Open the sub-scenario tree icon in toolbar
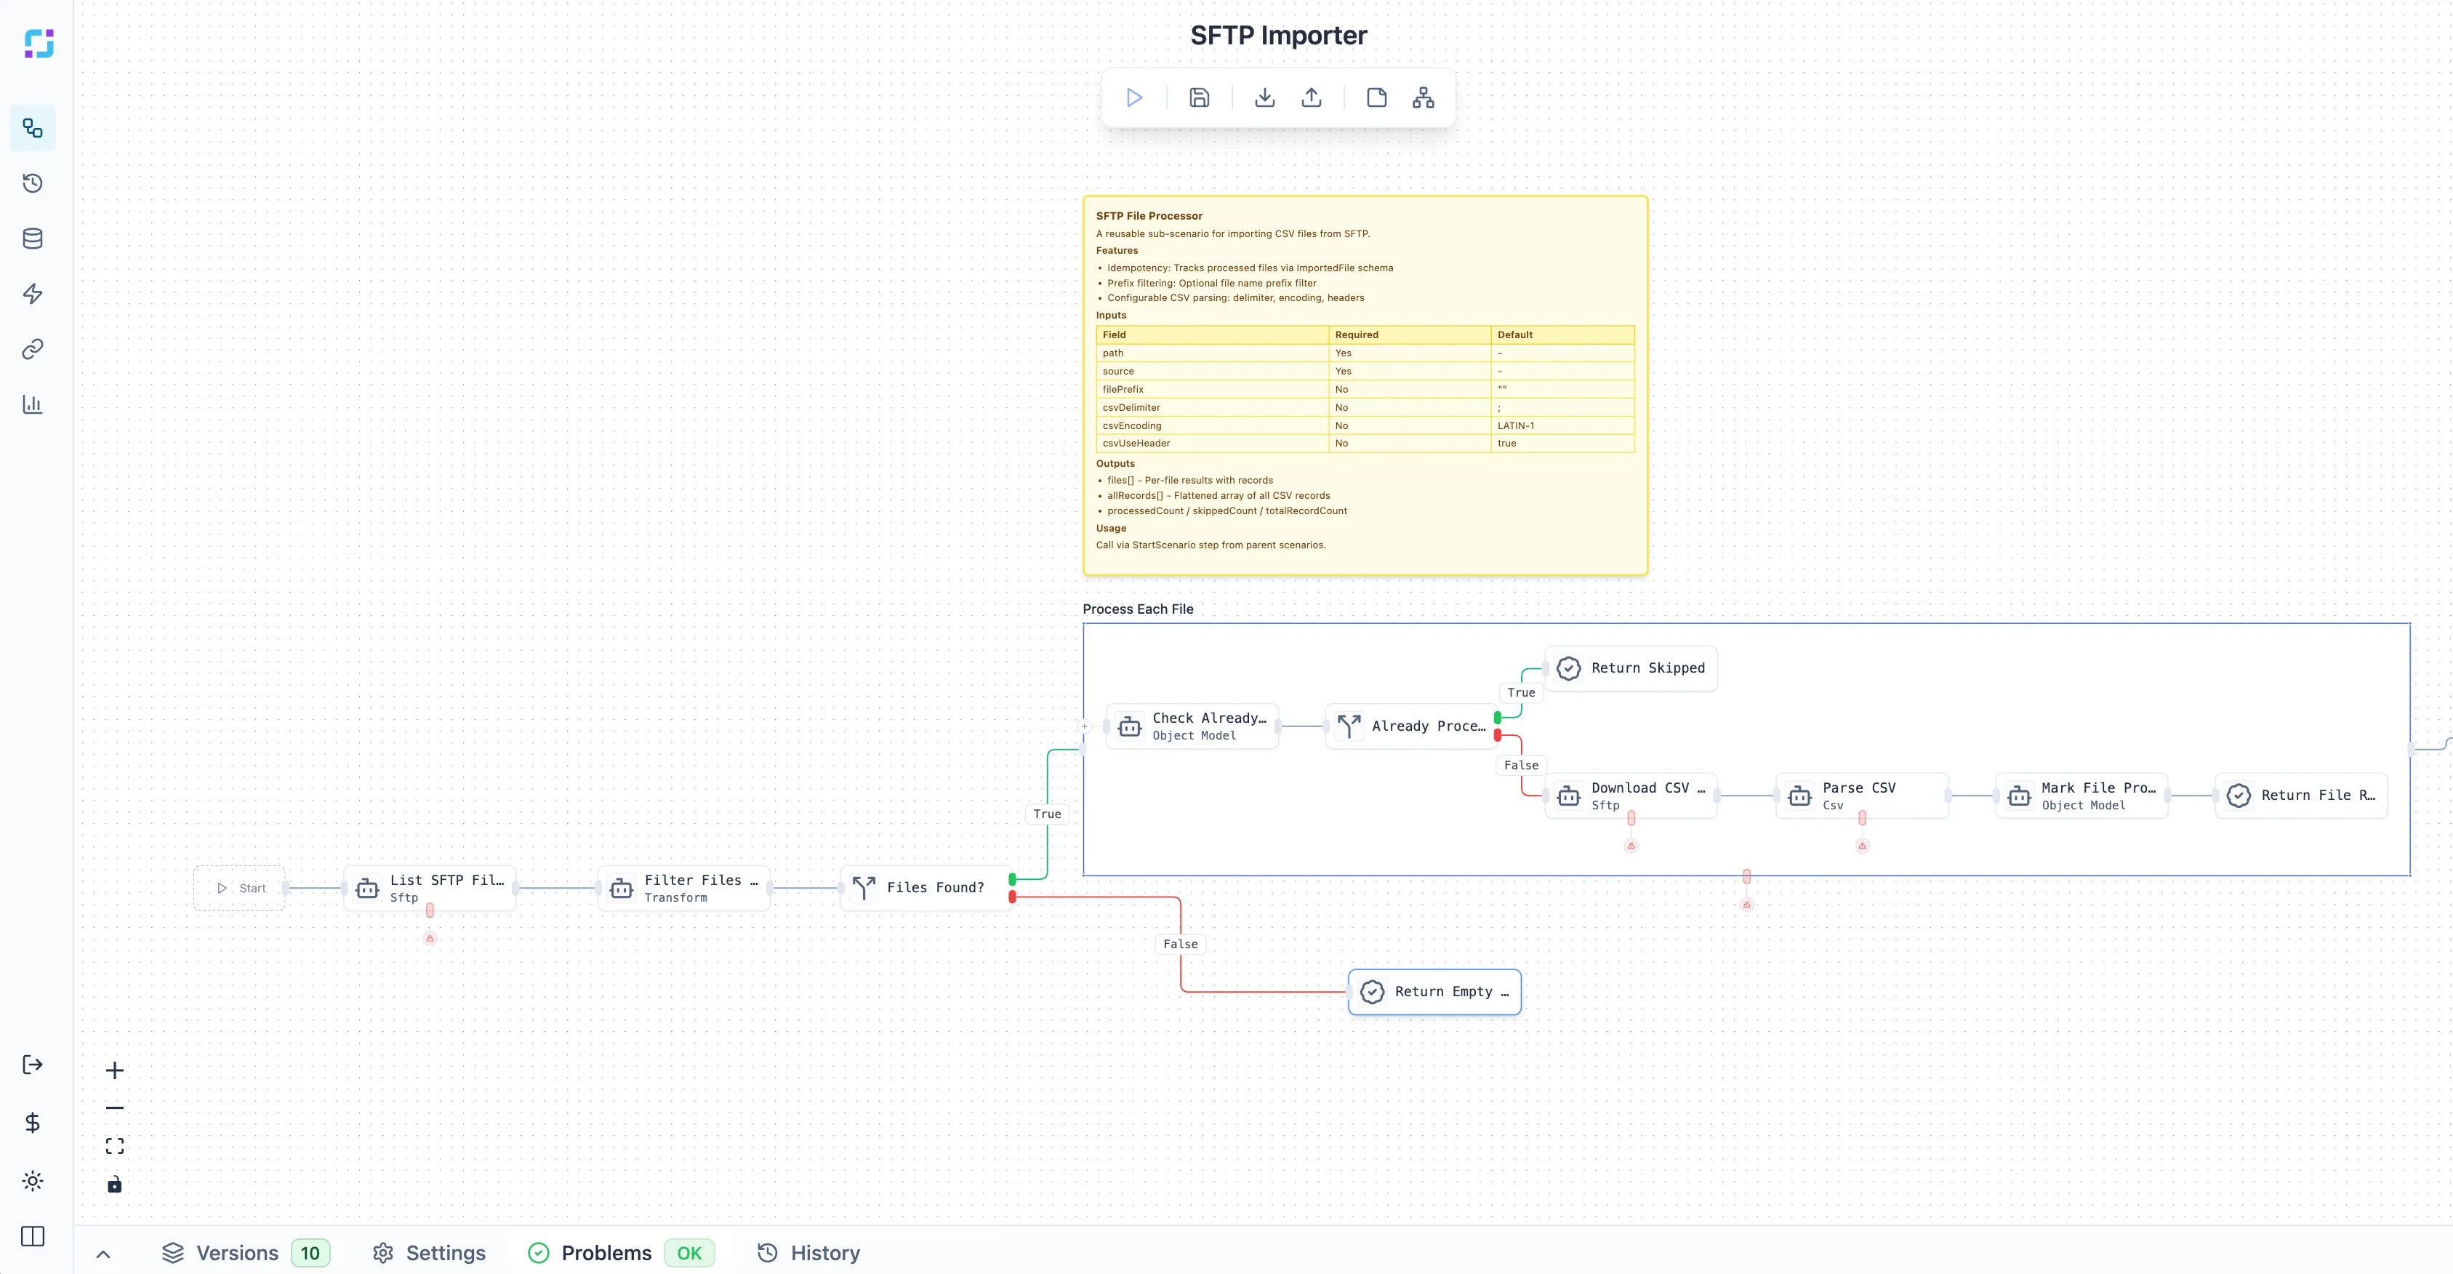Screen dimensions: 2453x1274 tap(1423, 97)
